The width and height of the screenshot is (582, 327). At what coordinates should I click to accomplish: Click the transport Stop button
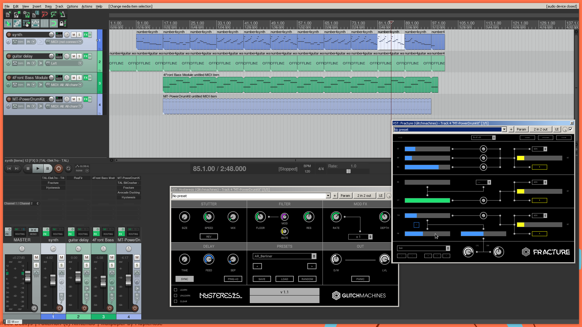point(28,169)
